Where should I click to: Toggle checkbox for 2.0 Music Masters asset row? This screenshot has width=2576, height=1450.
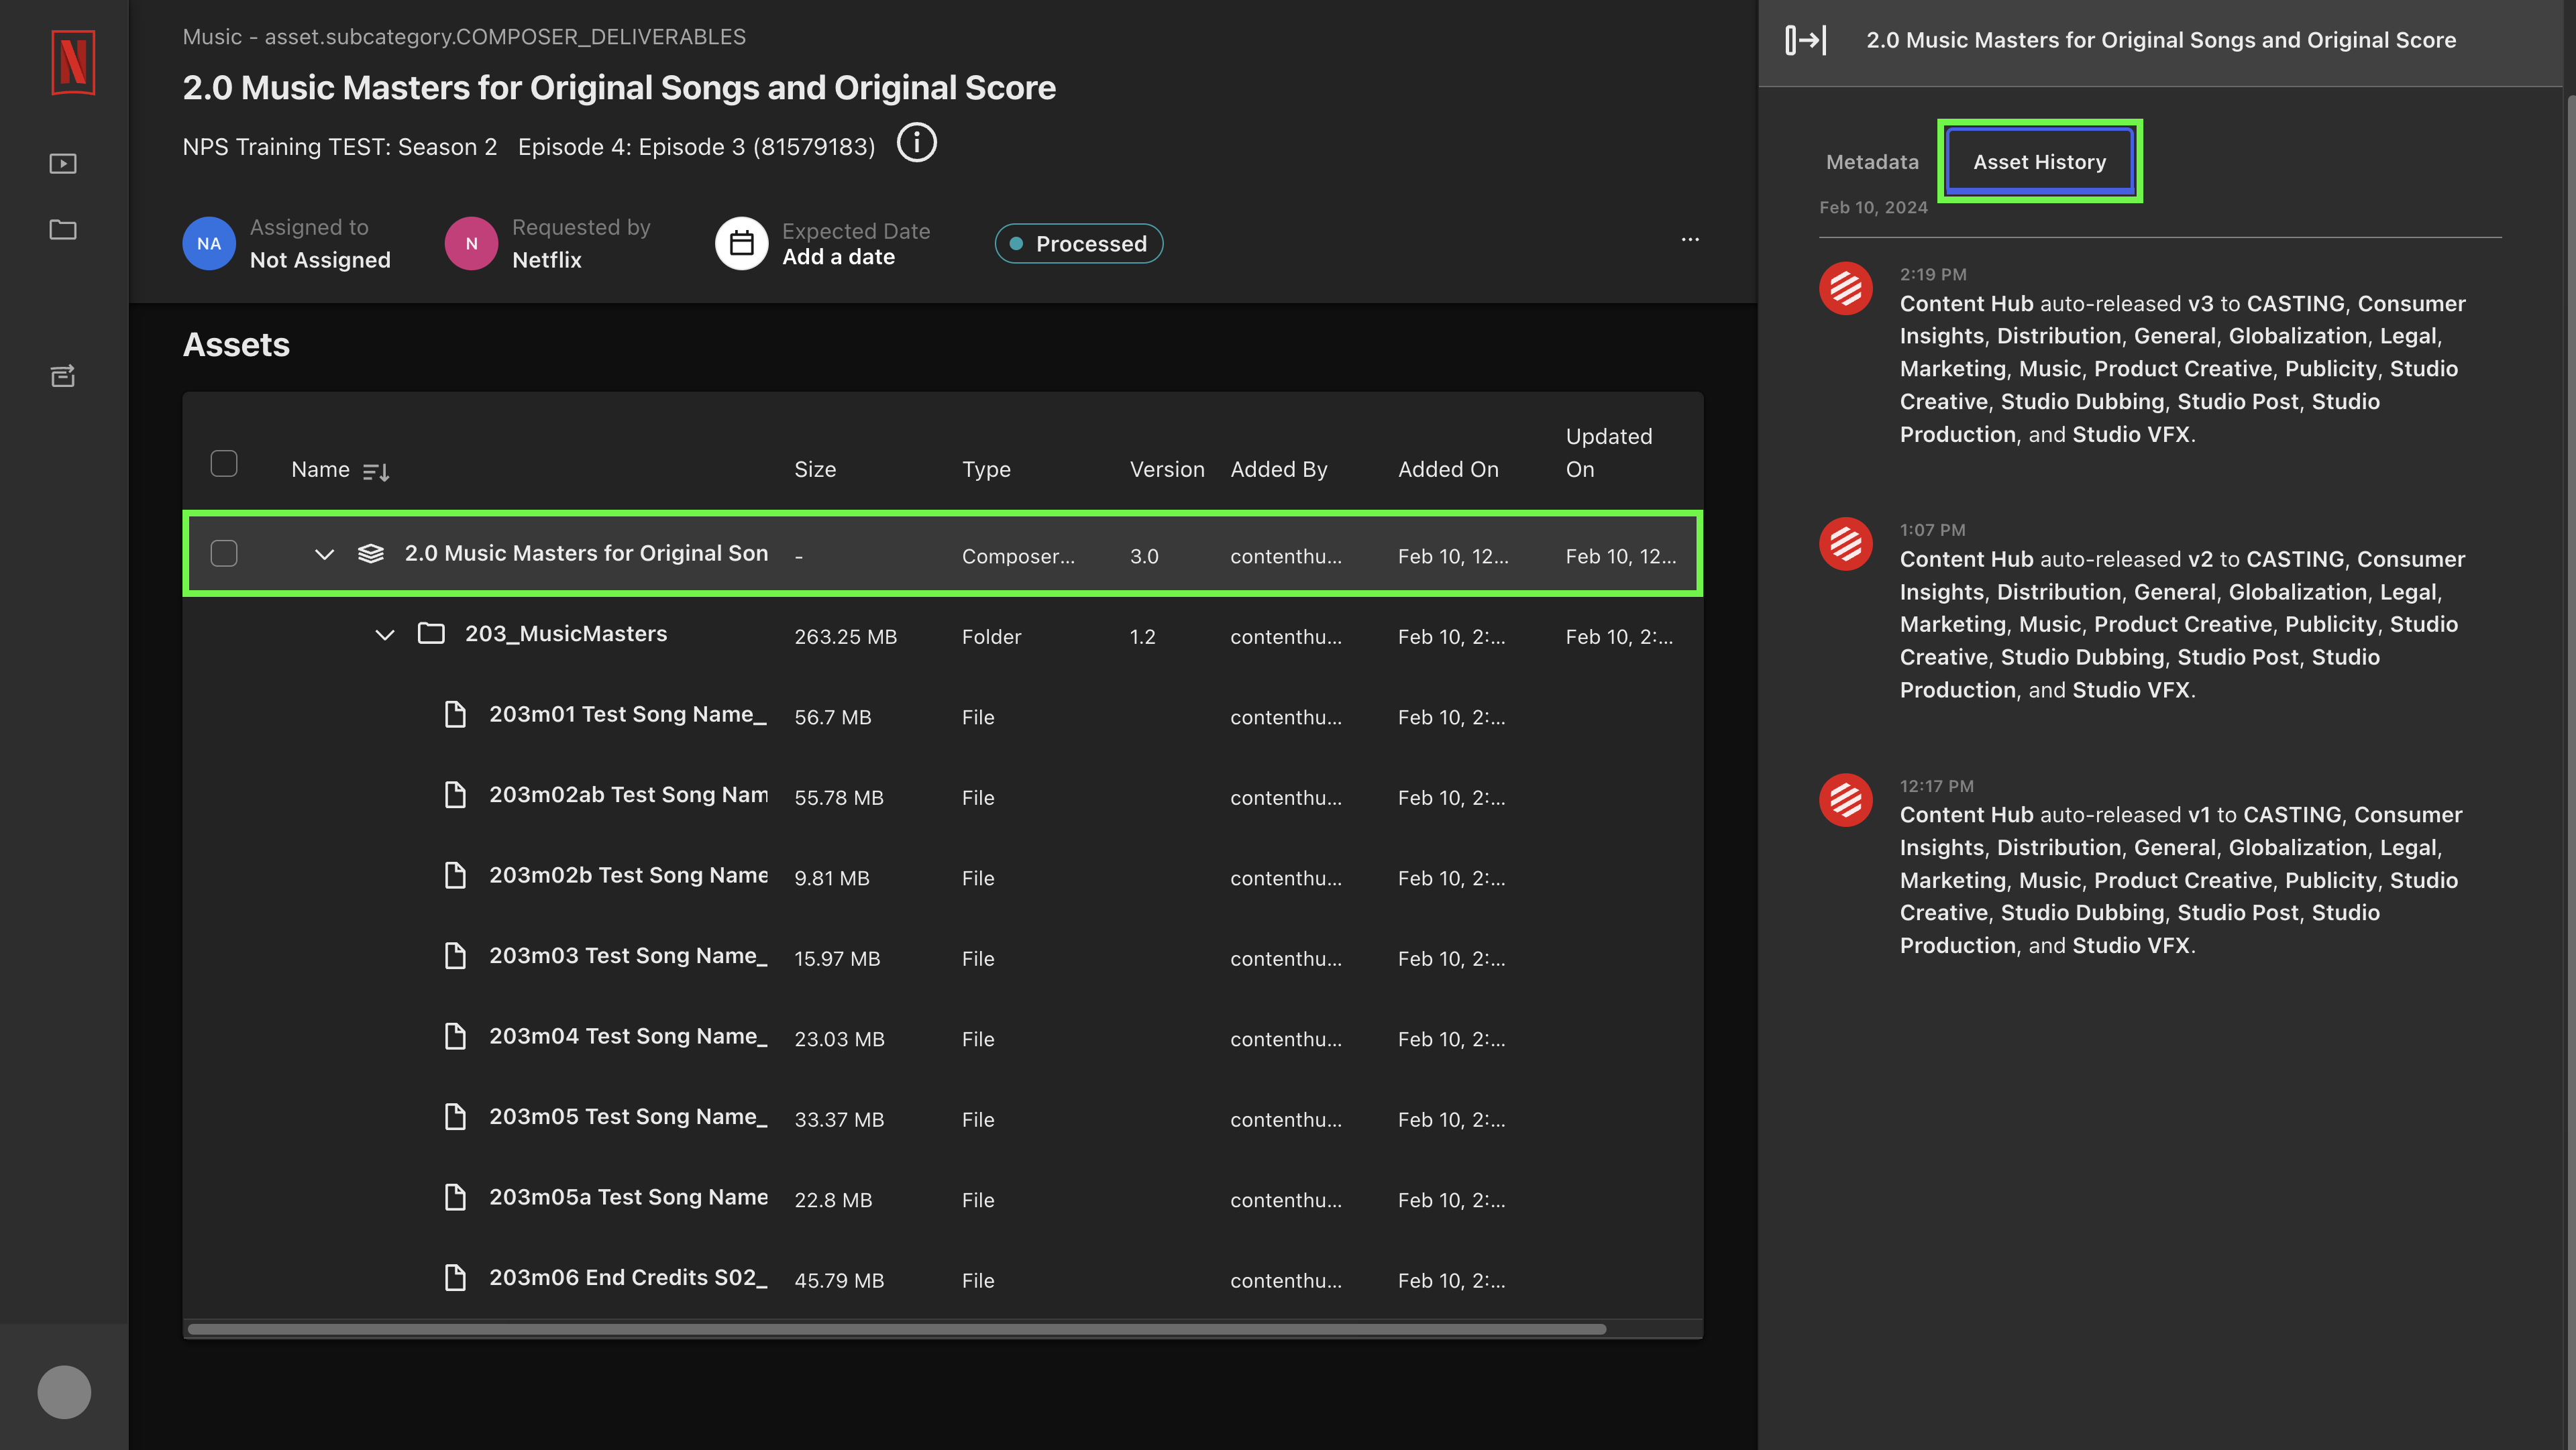click(225, 553)
